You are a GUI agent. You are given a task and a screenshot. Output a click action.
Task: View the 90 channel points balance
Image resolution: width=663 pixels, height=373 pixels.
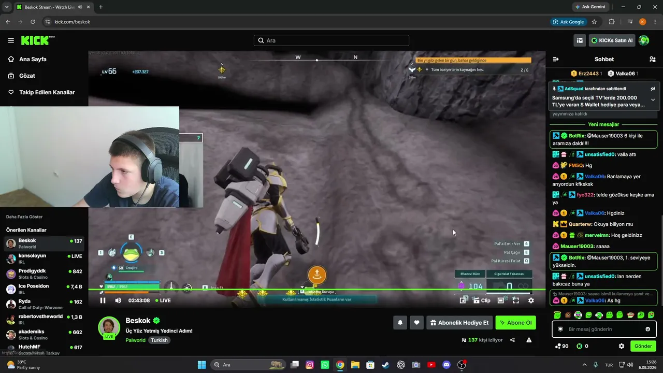coord(561,346)
